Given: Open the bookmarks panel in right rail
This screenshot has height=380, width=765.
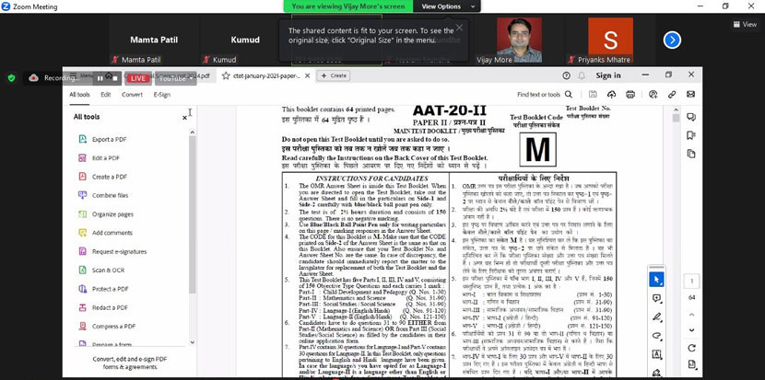Looking at the screenshot, I should pos(691,135).
